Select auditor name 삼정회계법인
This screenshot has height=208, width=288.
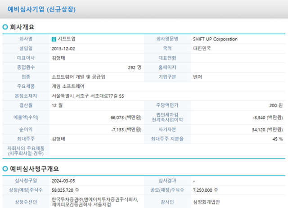tap(206, 202)
